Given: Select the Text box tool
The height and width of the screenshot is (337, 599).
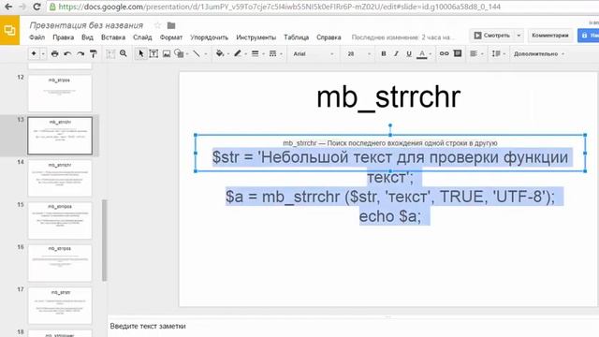Looking at the screenshot, I should click(x=153, y=53).
